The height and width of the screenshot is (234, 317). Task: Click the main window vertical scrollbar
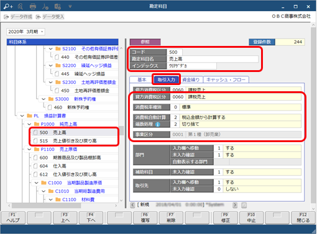click(x=313, y=116)
